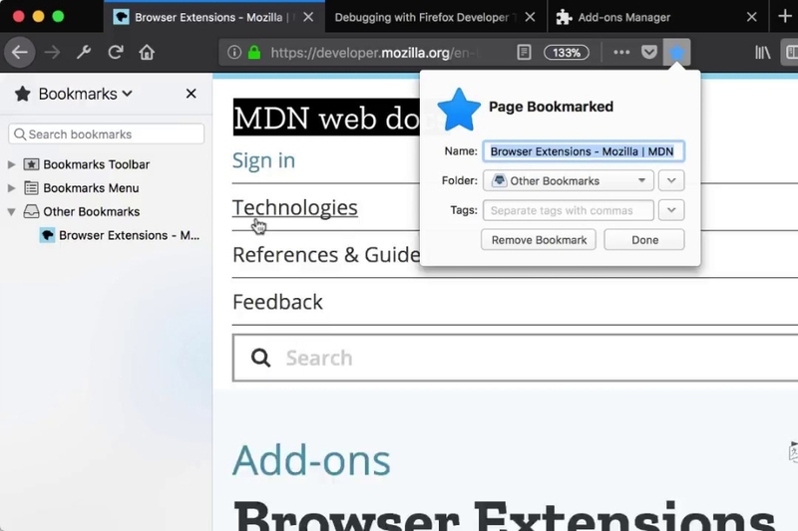Open a new tab with plus button

784,17
